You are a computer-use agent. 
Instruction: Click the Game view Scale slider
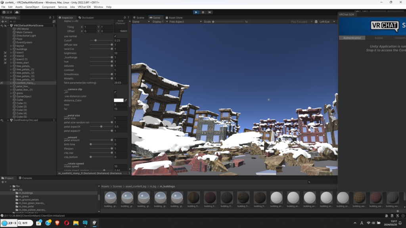tap(229, 22)
